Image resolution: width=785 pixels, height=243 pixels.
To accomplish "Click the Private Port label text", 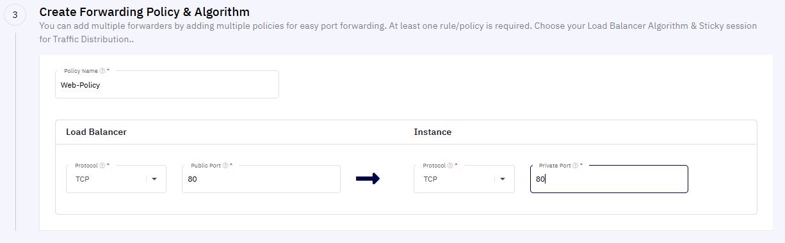I will tap(555, 166).
